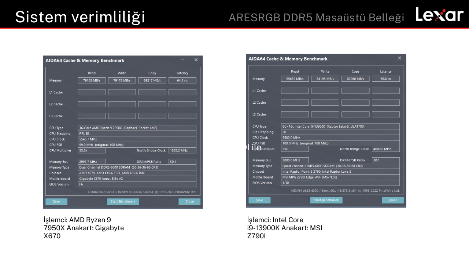
Task: Click the 3000.0 MHz Memory Bus value
Action: pos(295,160)
